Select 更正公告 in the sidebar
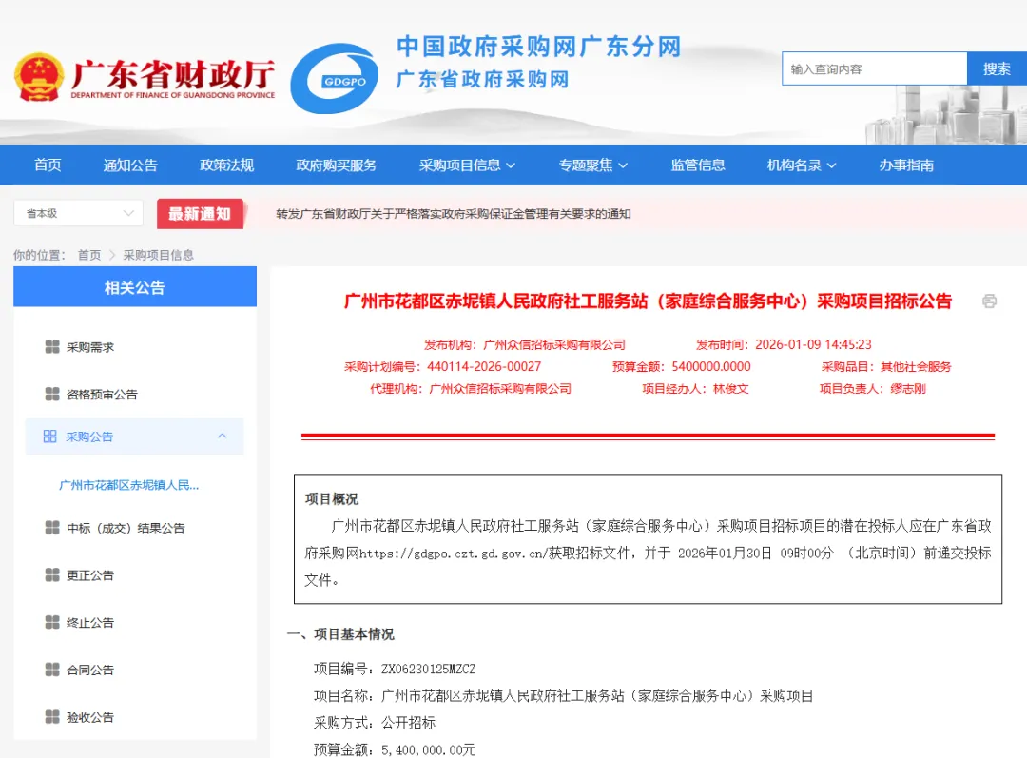 (x=89, y=575)
